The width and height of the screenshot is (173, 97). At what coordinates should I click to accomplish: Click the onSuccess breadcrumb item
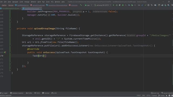point(73,5)
